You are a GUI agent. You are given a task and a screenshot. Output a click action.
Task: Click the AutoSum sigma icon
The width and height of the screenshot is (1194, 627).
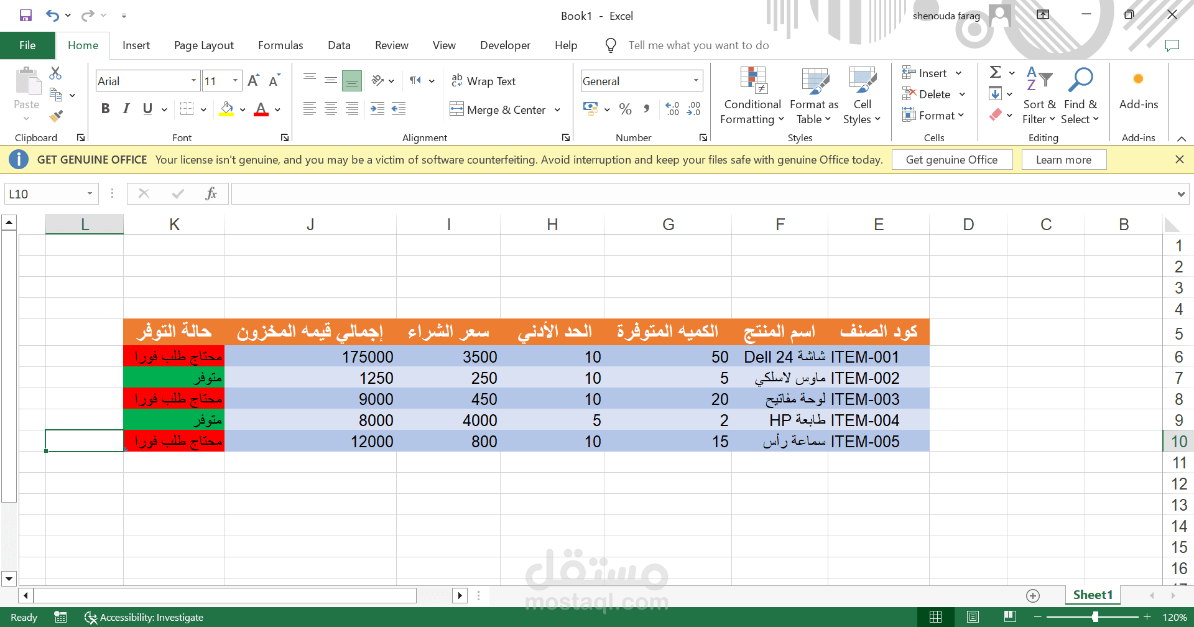pos(996,73)
